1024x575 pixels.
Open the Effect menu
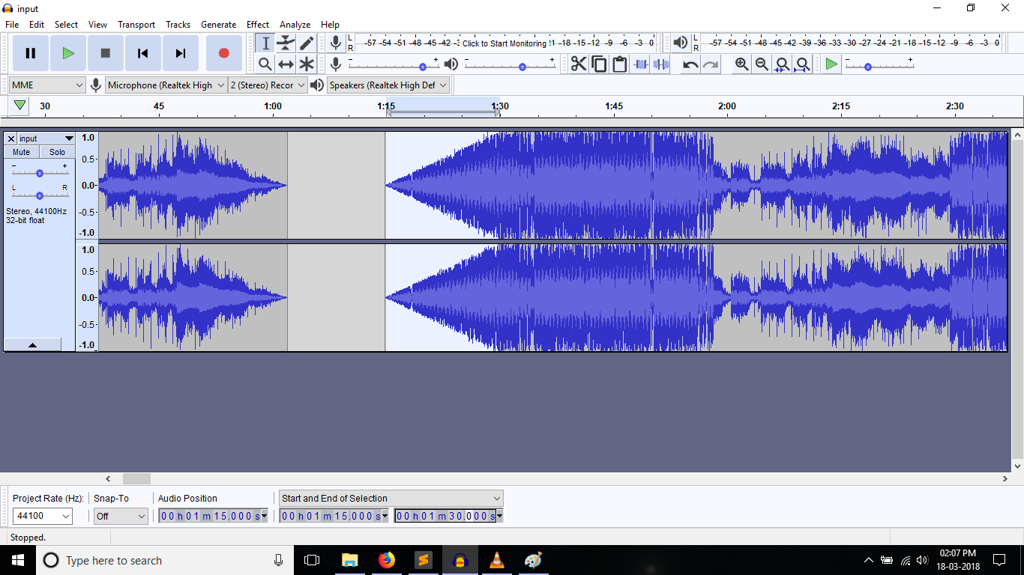click(x=258, y=25)
